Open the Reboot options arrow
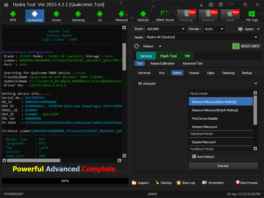Screen dimensions: 264x198 coord(160,46)
